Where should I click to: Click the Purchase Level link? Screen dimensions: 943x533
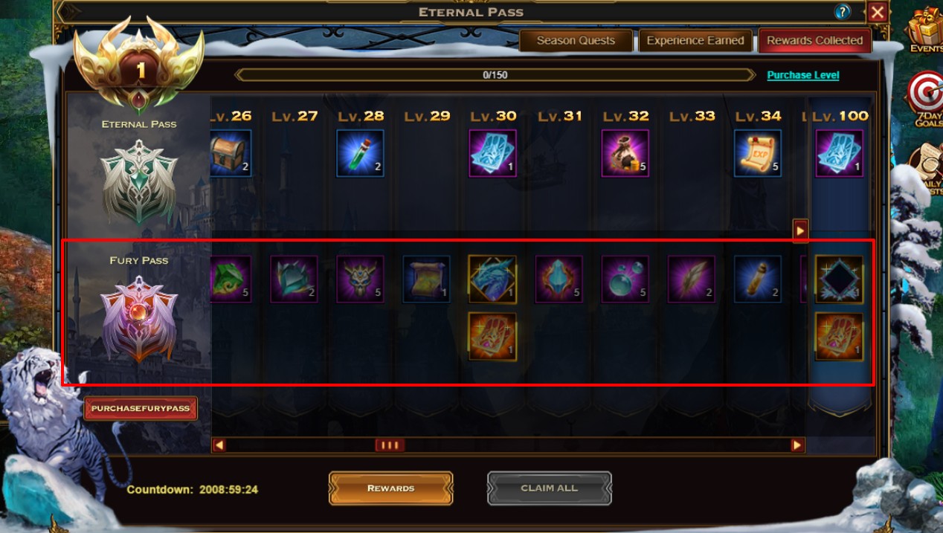(x=803, y=75)
